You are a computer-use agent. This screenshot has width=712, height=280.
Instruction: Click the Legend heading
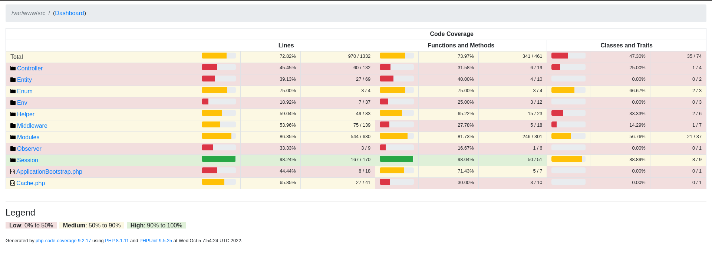coord(20,213)
